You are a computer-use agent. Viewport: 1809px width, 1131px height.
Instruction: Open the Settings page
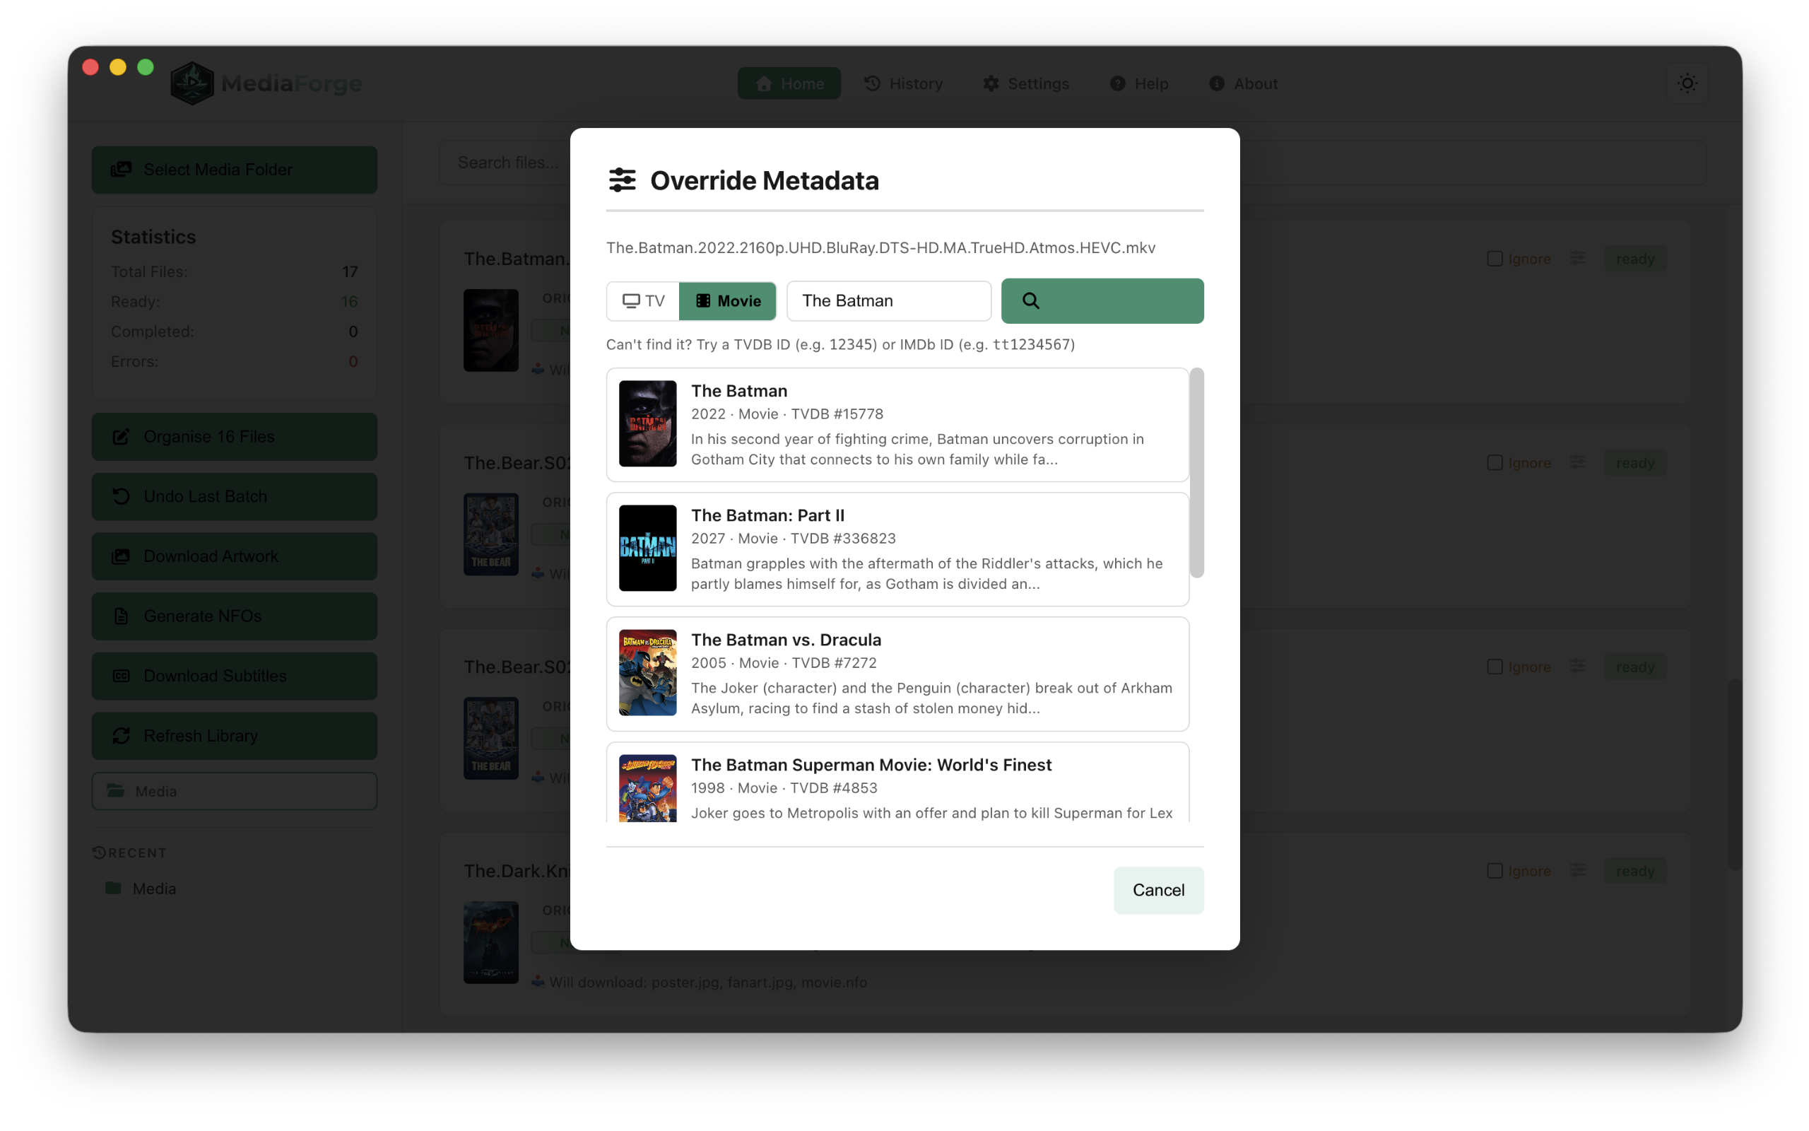click(x=1025, y=83)
